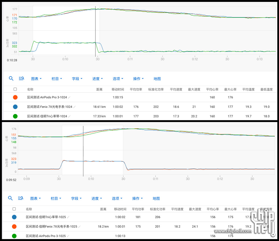
Task: Click the 平均速度 column header in the lower table
Action: point(177,209)
